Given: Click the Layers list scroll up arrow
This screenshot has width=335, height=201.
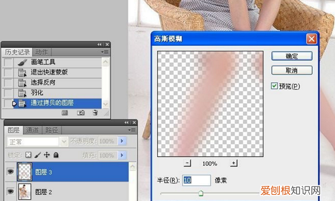Looking at the screenshot, I should (132, 166).
